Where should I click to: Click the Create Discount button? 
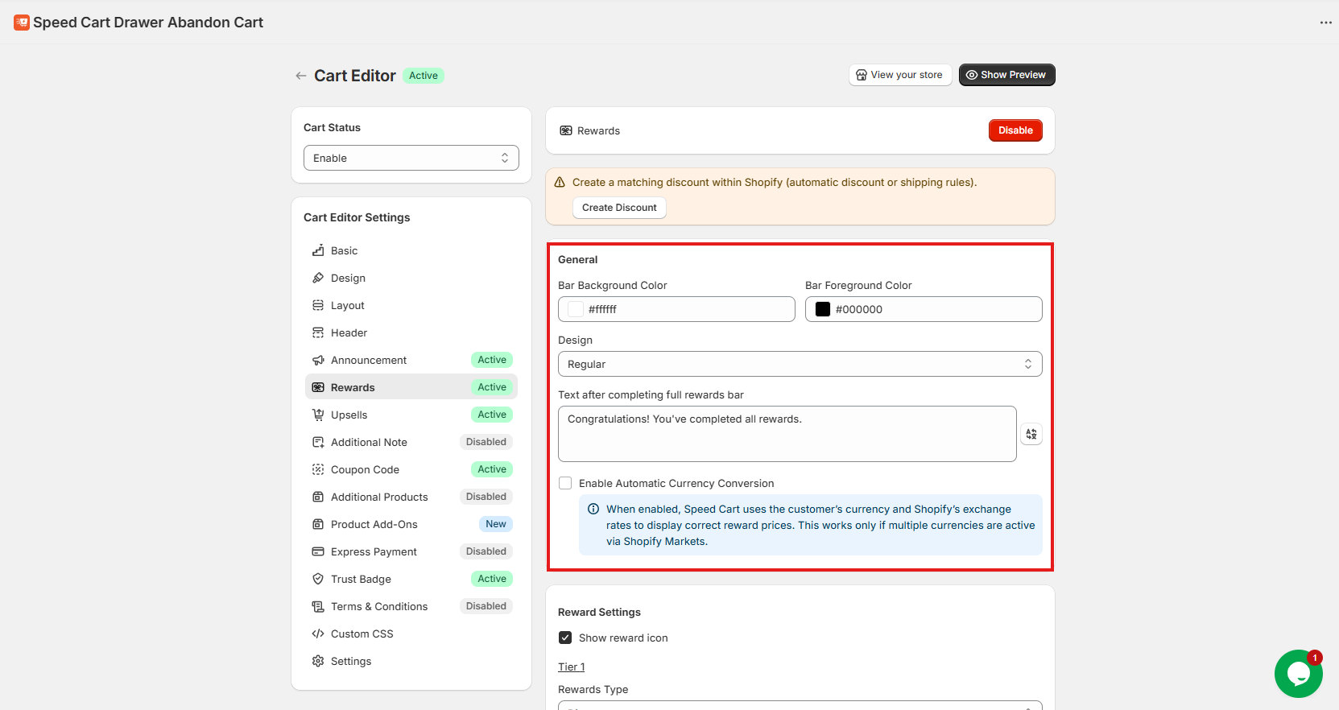[x=619, y=208]
